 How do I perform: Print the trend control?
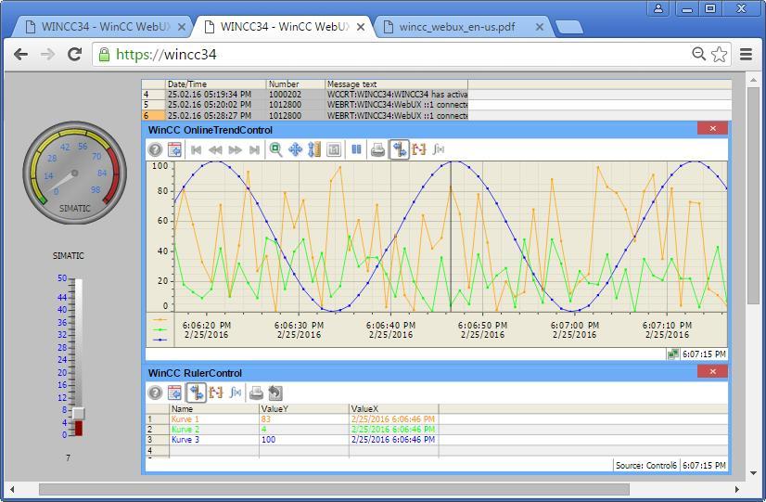[x=377, y=149]
